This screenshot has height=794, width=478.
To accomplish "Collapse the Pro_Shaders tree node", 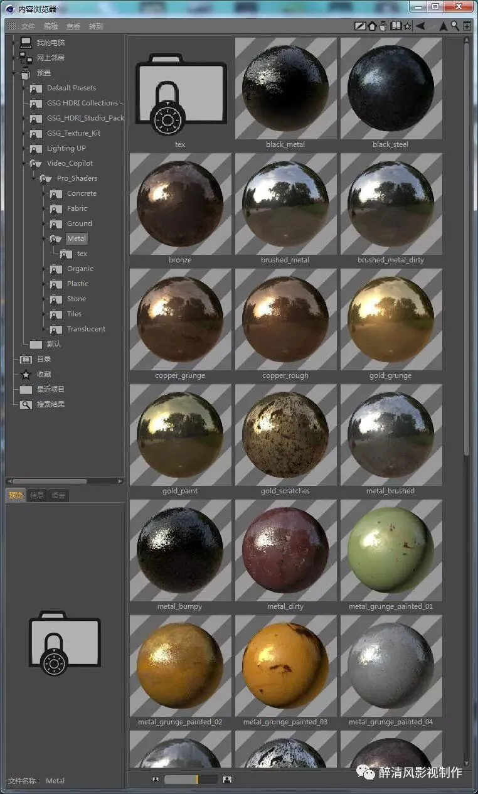I will pos(34,178).
